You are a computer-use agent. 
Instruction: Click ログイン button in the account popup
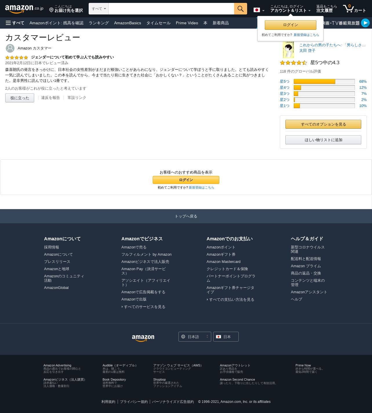[x=291, y=25]
